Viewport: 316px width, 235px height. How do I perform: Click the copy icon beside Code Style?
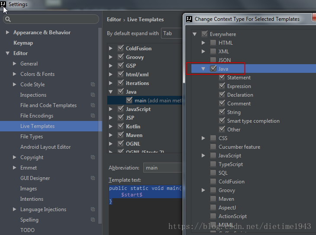click(x=93, y=85)
